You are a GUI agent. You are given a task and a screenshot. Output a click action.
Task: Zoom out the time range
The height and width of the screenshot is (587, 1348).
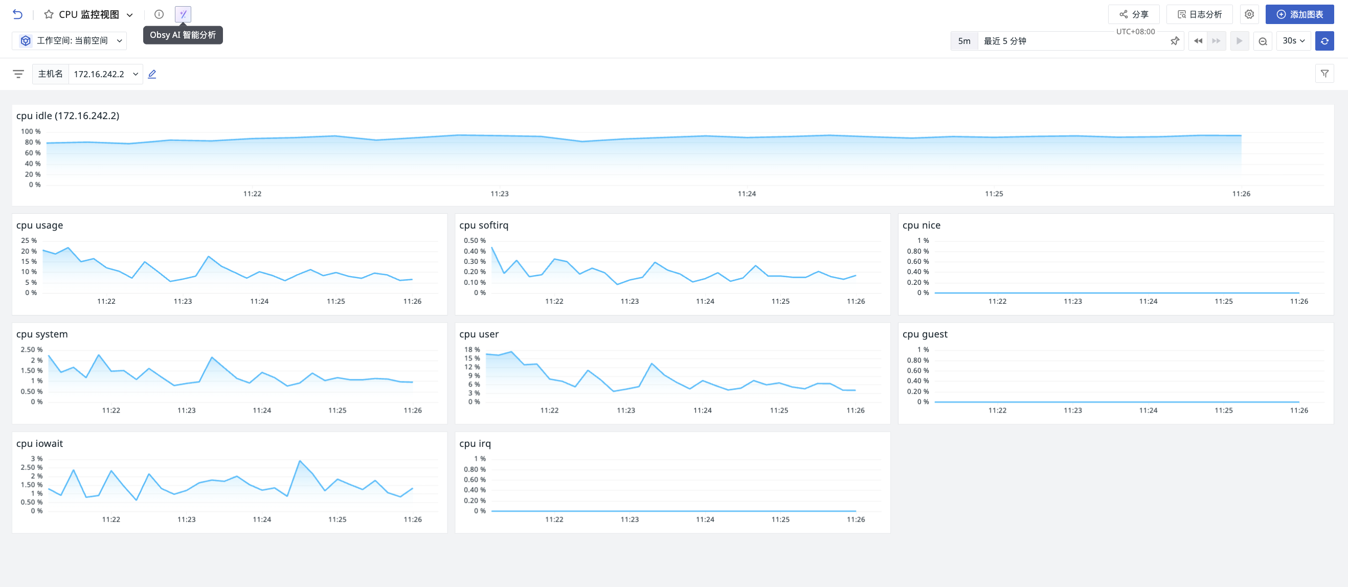pos(1263,41)
